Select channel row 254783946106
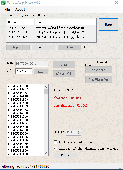123x170 pixels. 18,32
